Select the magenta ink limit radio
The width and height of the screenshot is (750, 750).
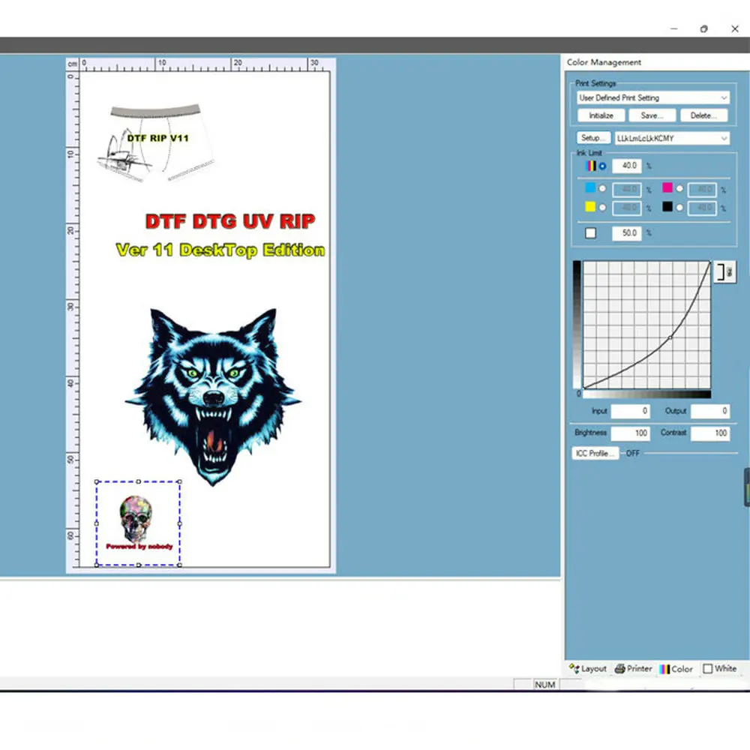pyautogui.click(x=679, y=189)
